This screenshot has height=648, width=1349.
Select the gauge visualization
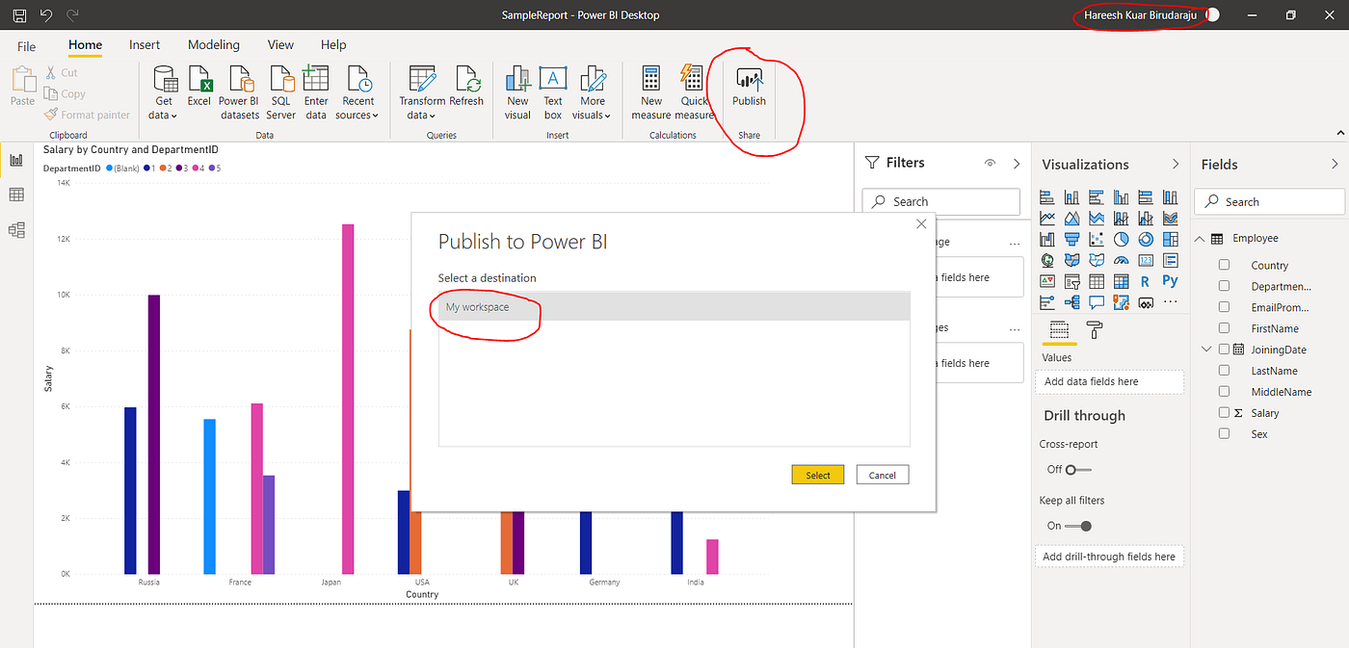point(1121,260)
